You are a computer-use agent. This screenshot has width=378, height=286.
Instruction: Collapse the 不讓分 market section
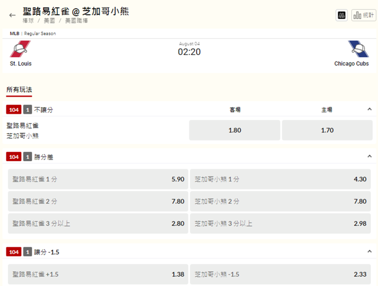pos(369,109)
